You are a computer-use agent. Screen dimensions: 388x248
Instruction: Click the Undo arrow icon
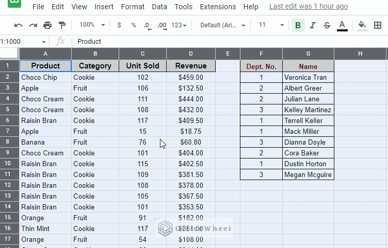click(19, 25)
